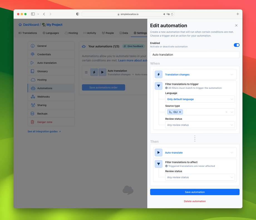Switch to the People tab
Viewport: 256px width, 220px height.
point(108,33)
